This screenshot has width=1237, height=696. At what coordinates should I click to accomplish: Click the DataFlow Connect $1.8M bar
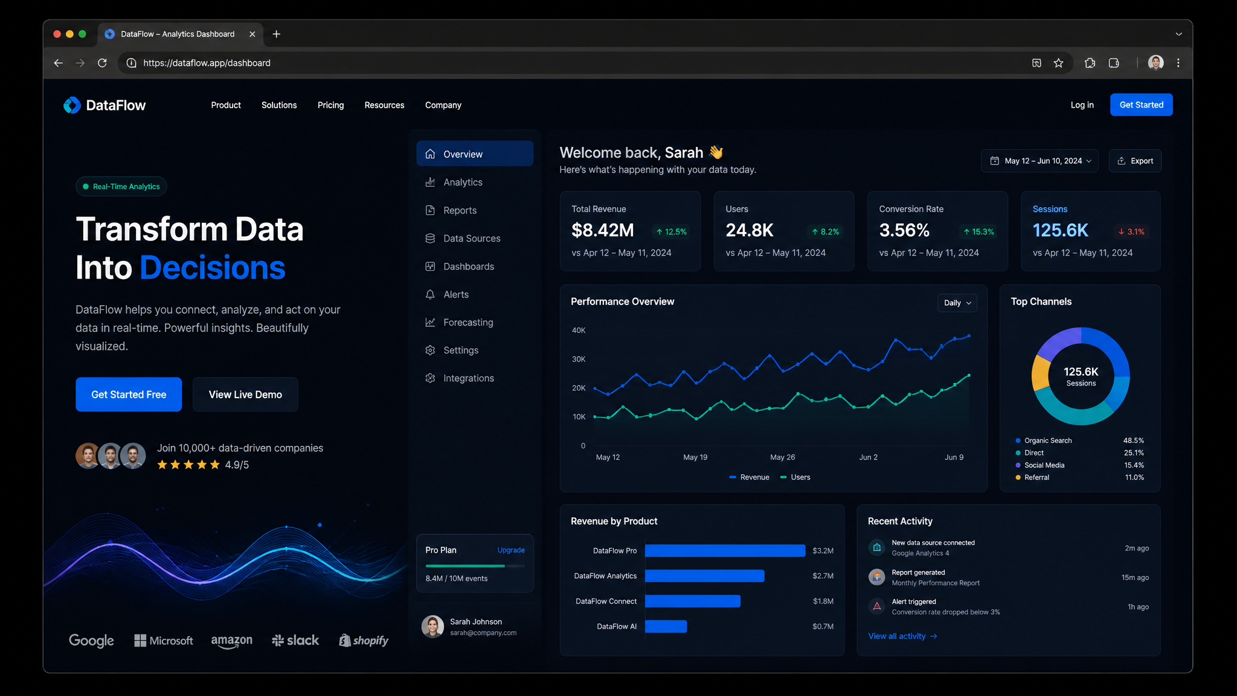693,601
